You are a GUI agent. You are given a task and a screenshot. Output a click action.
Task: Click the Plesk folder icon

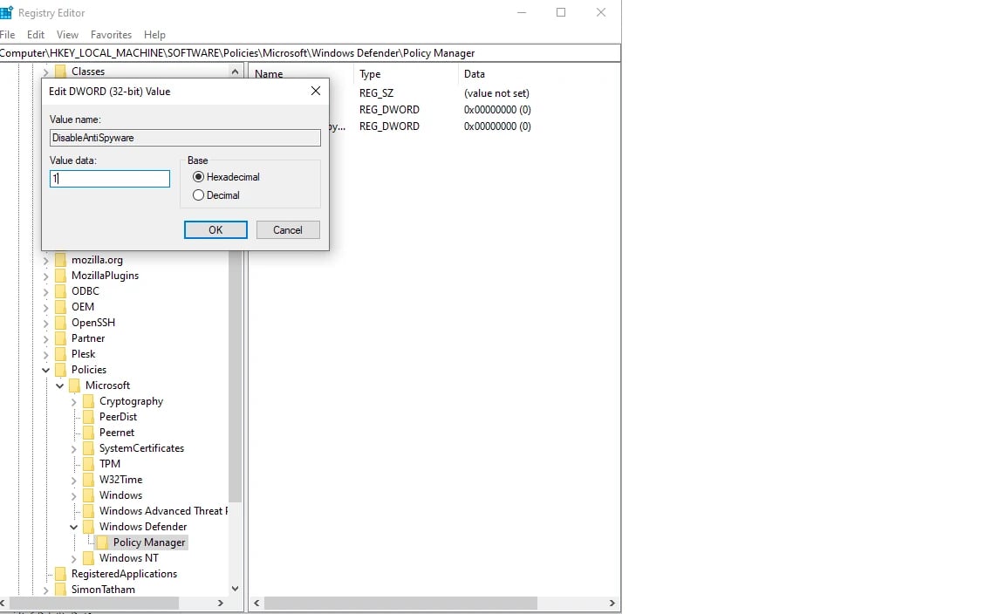tap(60, 354)
